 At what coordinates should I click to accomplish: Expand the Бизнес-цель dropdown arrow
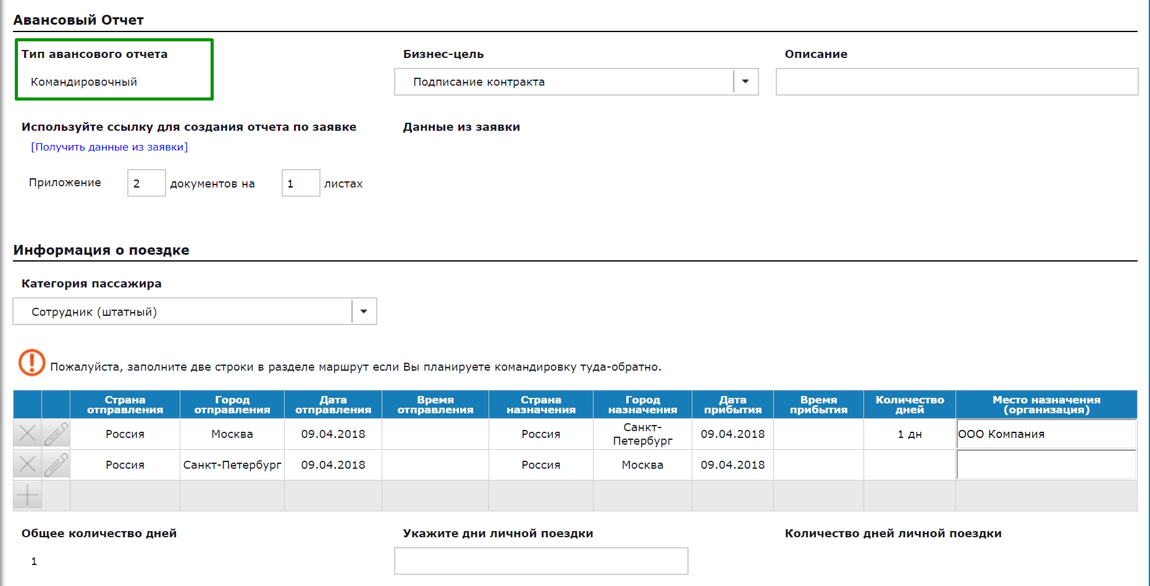pos(745,82)
